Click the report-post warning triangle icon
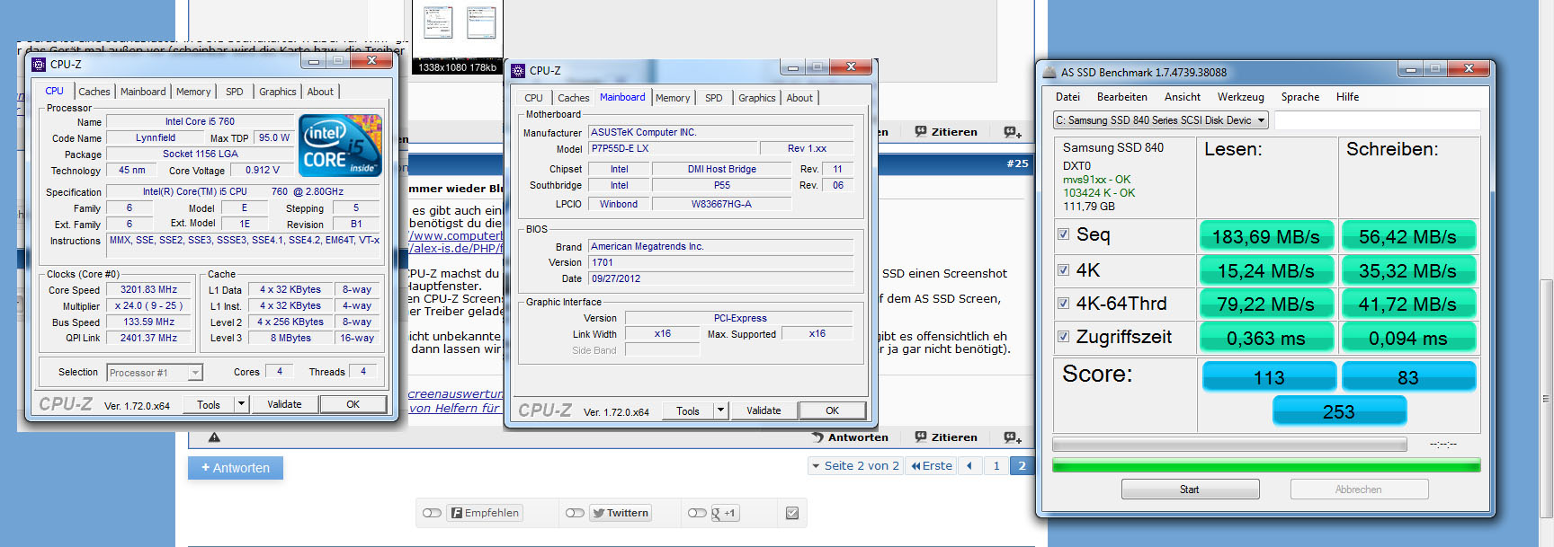The image size is (1554, 547). pos(214,437)
